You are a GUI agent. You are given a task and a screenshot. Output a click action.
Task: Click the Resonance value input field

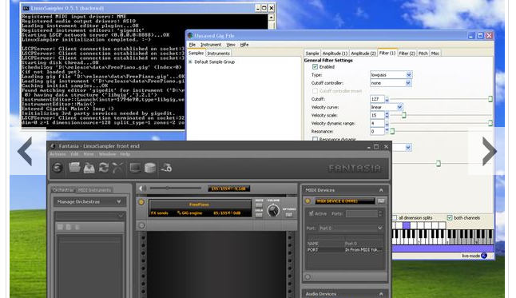coord(377,131)
